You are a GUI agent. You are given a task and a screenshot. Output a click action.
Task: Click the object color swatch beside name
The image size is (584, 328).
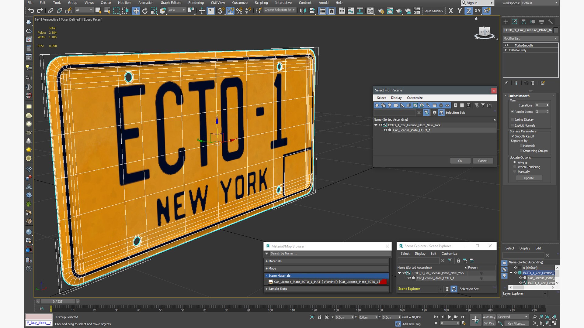click(x=556, y=30)
